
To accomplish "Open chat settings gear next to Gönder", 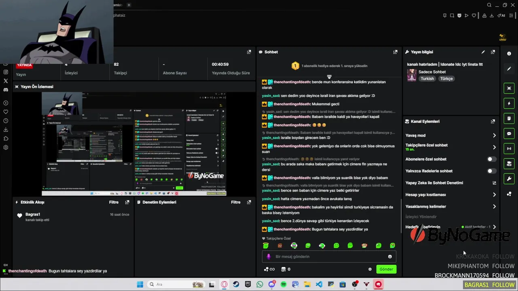I will click(x=370, y=269).
